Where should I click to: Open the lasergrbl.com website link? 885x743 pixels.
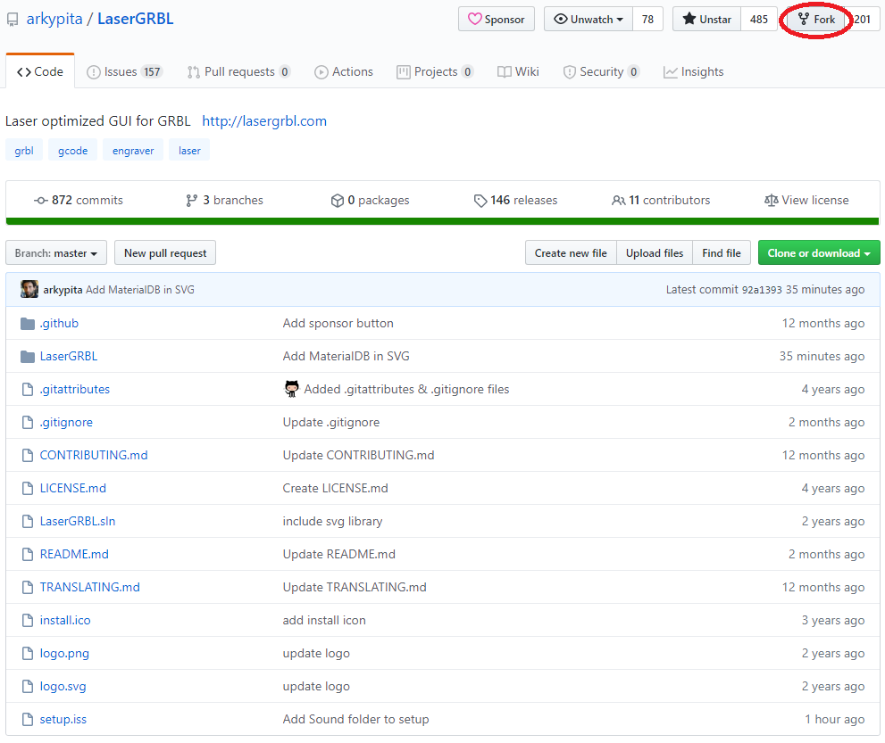tap(264, 121)
